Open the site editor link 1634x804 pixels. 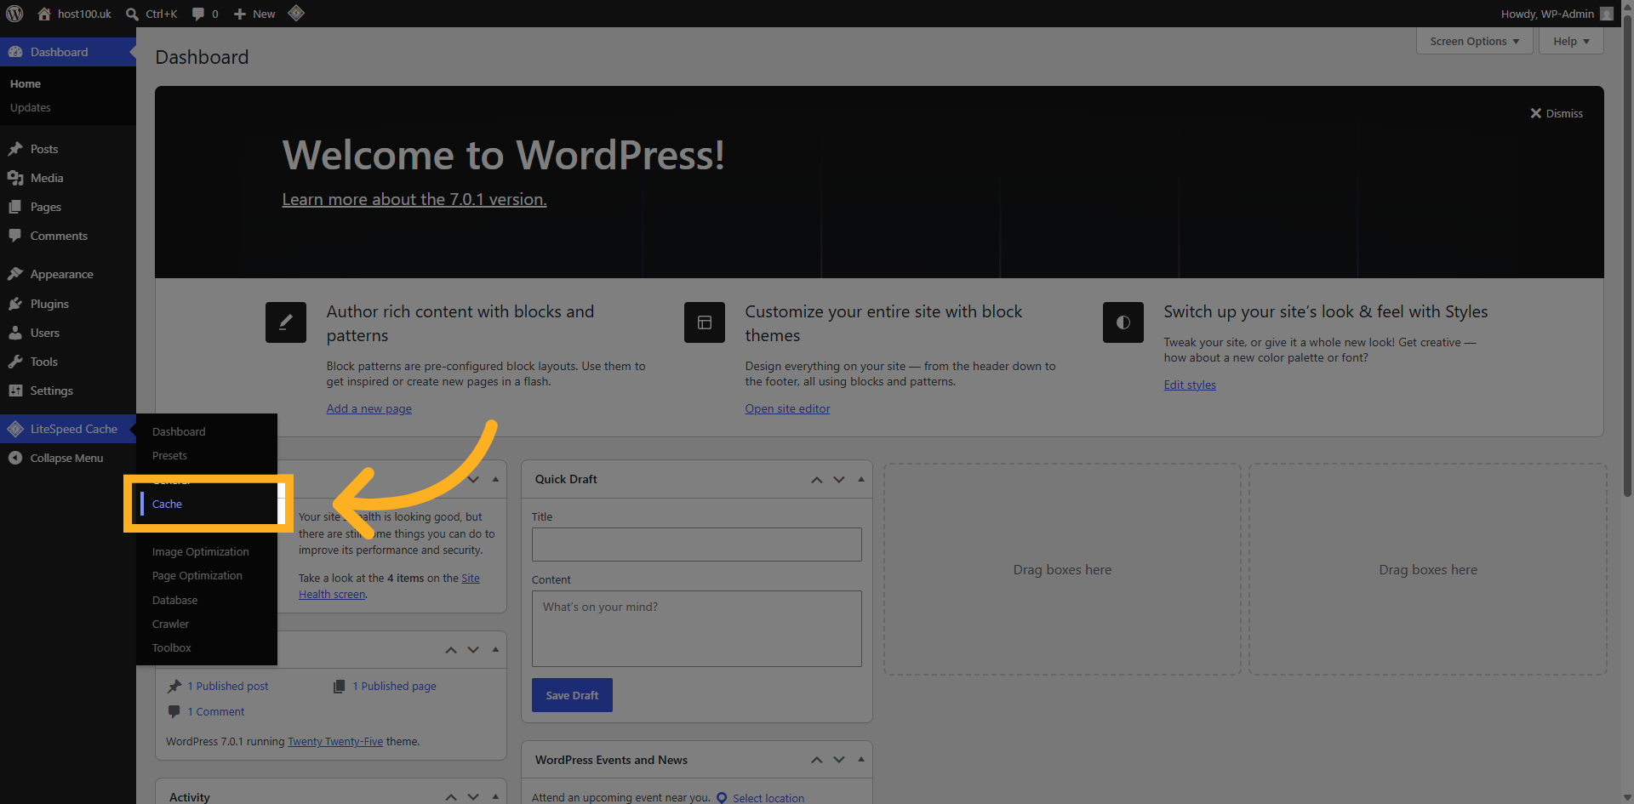pyautogui.click(x=788, y=408)
